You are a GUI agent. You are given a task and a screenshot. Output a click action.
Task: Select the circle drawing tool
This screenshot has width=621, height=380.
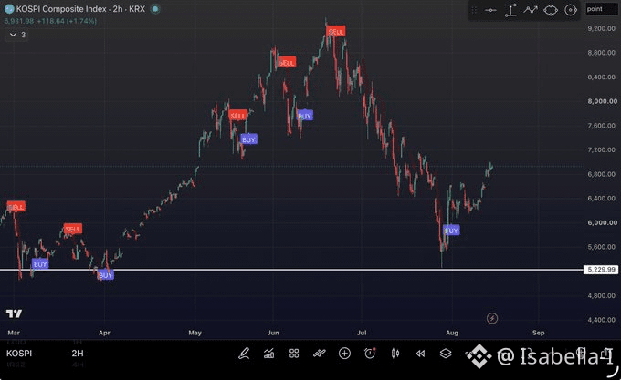coord(571,10)
